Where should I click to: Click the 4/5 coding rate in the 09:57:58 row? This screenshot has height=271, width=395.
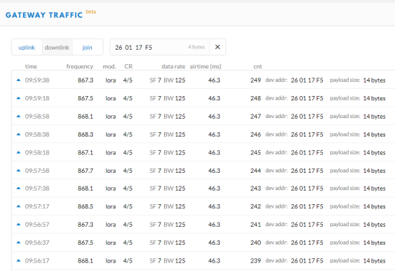point(128,171)
